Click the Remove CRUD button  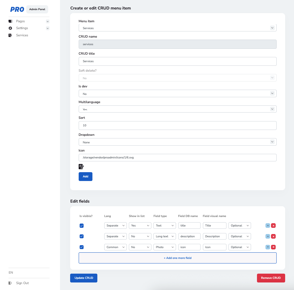[x=271, y=278]
